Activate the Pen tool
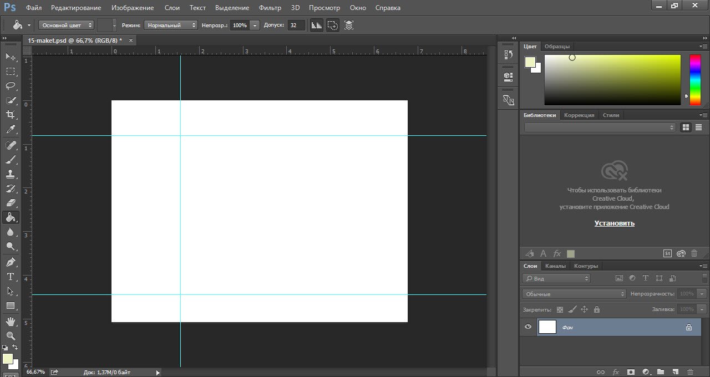 click(11, 262)
